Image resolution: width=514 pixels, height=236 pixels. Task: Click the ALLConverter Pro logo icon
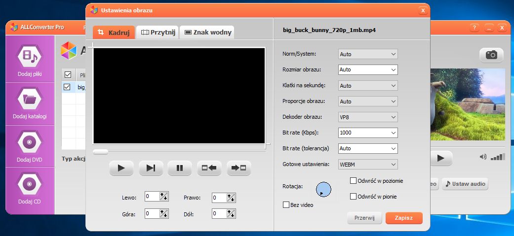14,27
